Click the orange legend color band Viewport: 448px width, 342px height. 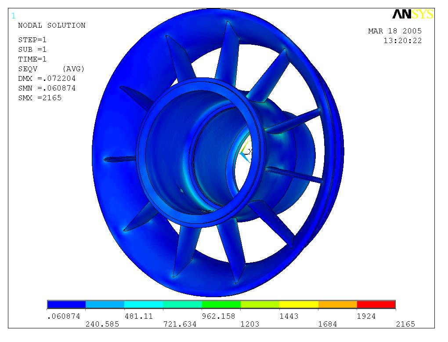337,304
